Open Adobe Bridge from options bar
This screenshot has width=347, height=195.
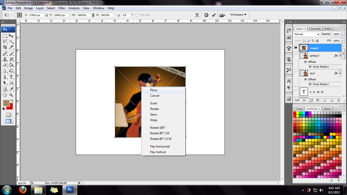[222, 15]
